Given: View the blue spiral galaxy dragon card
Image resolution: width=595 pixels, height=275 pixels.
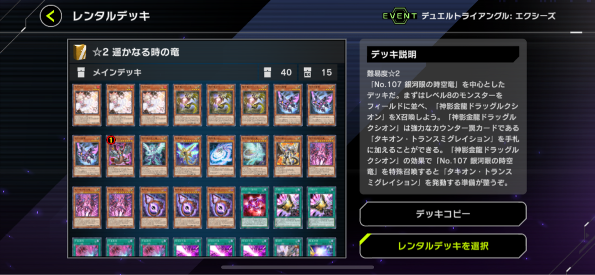Looking at the screenshot, I should tap(221, 156).
